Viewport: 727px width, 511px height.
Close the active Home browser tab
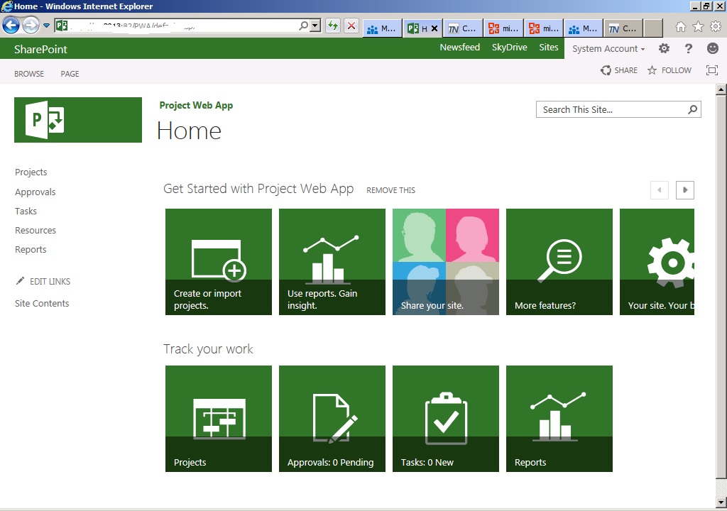[x=434, y=28]
